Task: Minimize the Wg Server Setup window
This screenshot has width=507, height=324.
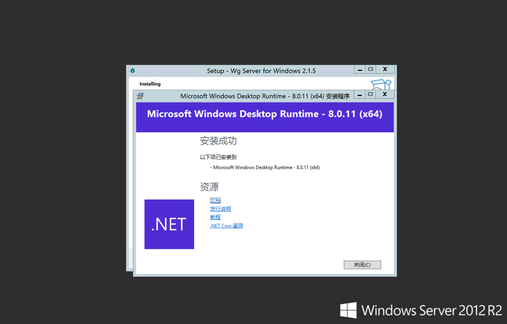Action: tap(360, 70)
